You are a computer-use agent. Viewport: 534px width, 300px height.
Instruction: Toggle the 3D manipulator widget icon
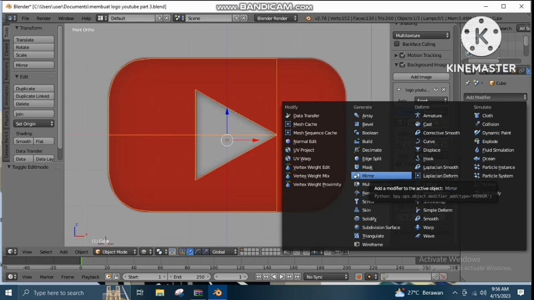[x=182, y=252]
